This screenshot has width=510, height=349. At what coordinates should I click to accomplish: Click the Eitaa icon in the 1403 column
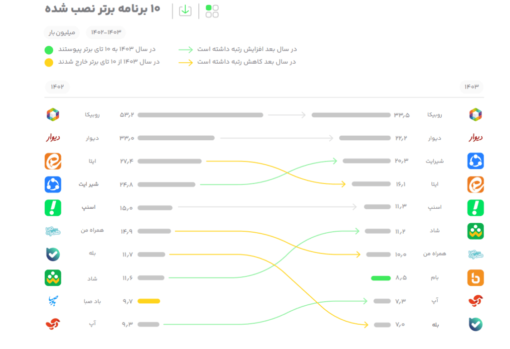(476, 184)
